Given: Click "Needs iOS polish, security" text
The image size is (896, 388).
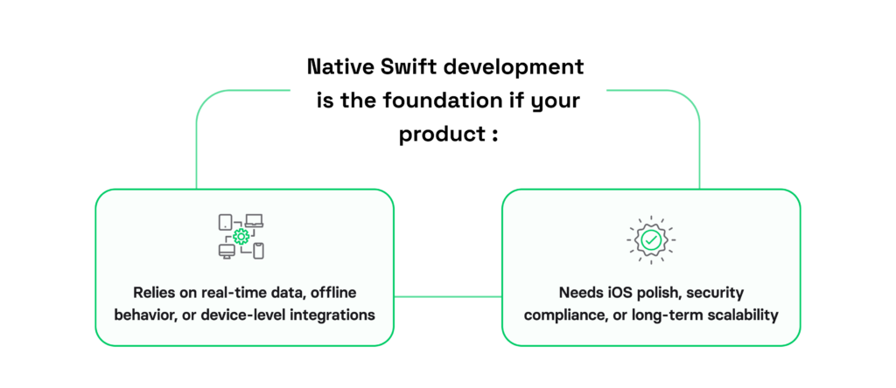Looking at the screenshot, I should 651,293.
